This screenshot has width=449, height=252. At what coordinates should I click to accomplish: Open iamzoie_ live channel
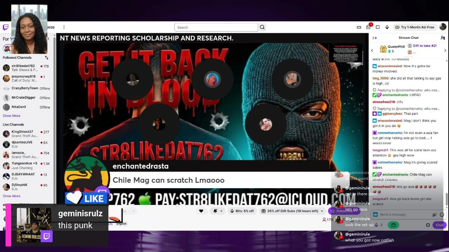26,155
